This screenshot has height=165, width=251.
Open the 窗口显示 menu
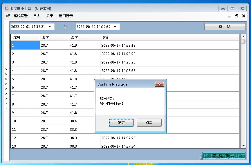(x=66, y=16)
